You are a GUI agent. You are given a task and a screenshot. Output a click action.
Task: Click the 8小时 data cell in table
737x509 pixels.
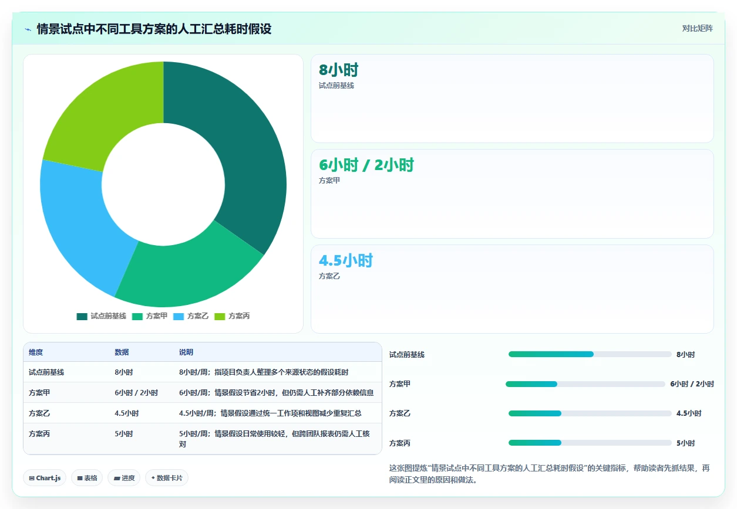123,372
